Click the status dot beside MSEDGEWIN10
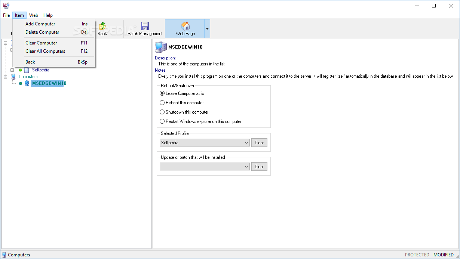 tap(20, 83)
